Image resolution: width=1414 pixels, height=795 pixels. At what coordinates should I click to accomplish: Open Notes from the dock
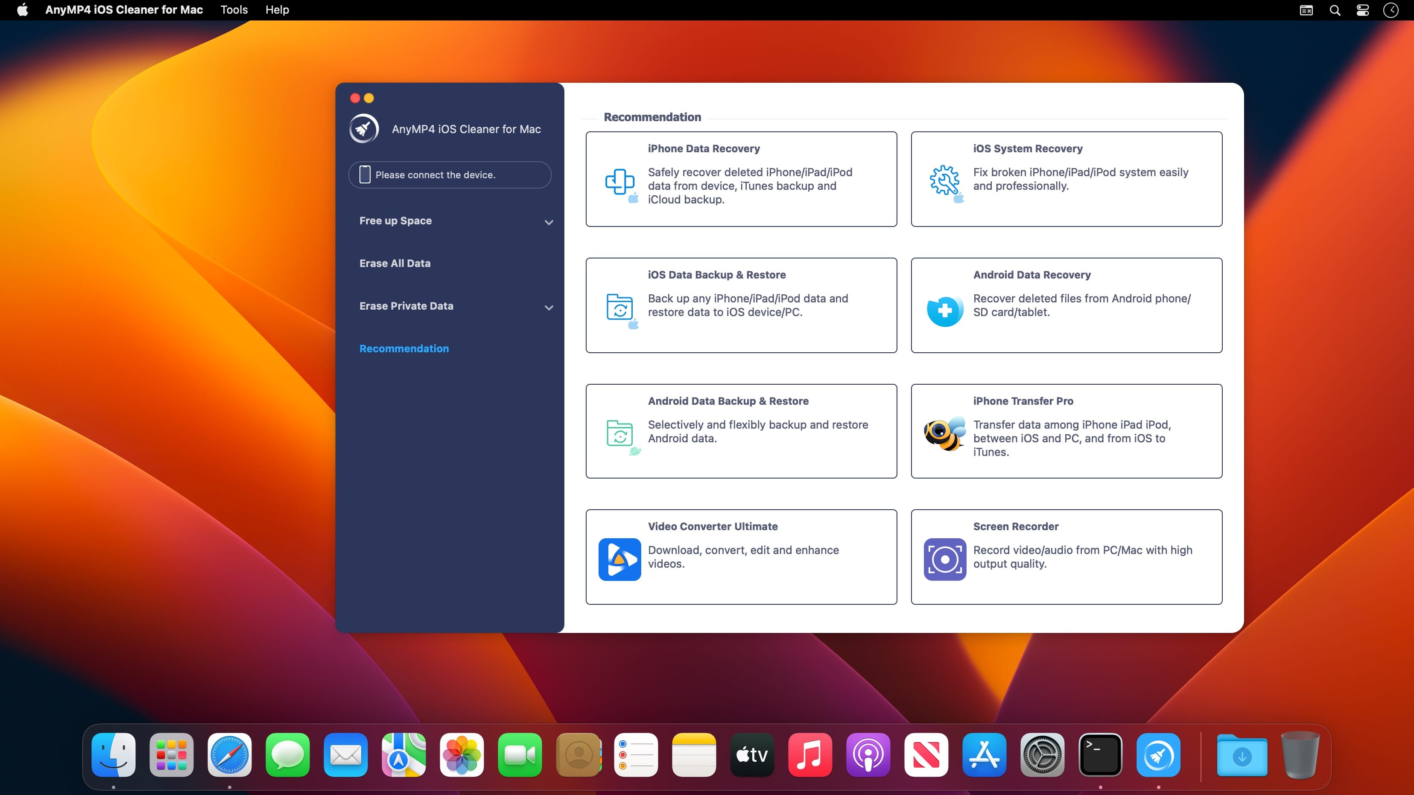point(694,755)
